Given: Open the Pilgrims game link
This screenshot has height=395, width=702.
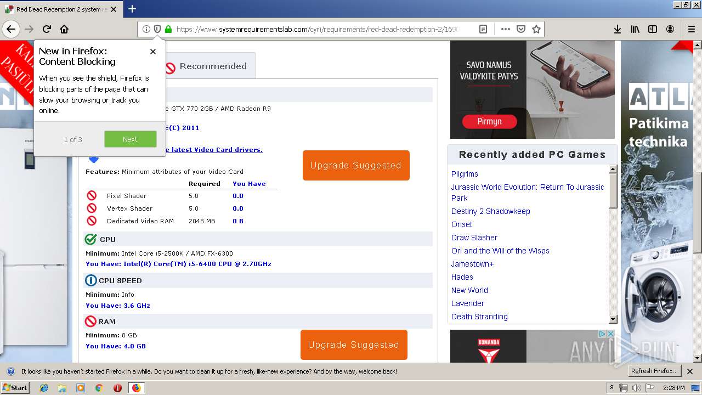Looking at the screenshot, I should (465, 174).
